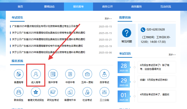Open the 28 2025-05 calendar date tile
Viewport: 187px width, 109px height.
pyautogui.click(x=124, y=67)
